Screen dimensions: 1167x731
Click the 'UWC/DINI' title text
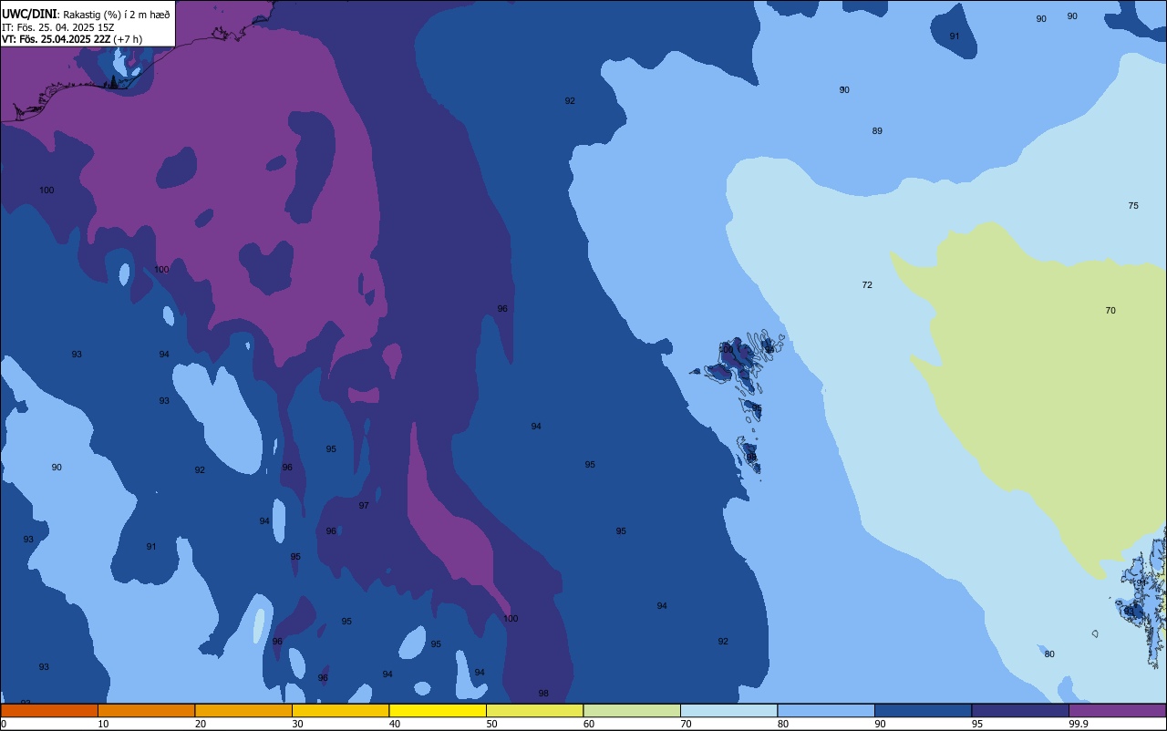point(29,14)
